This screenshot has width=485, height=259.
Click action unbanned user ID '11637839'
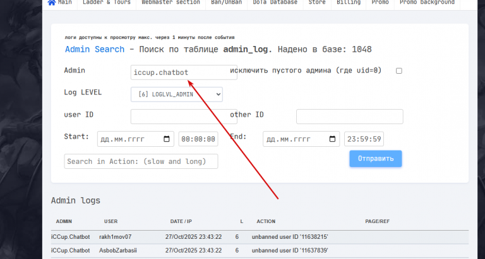[x=290, y=250]
